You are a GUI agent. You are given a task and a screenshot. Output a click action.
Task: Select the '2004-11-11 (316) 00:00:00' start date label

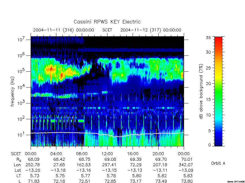[x=64, y=30]
